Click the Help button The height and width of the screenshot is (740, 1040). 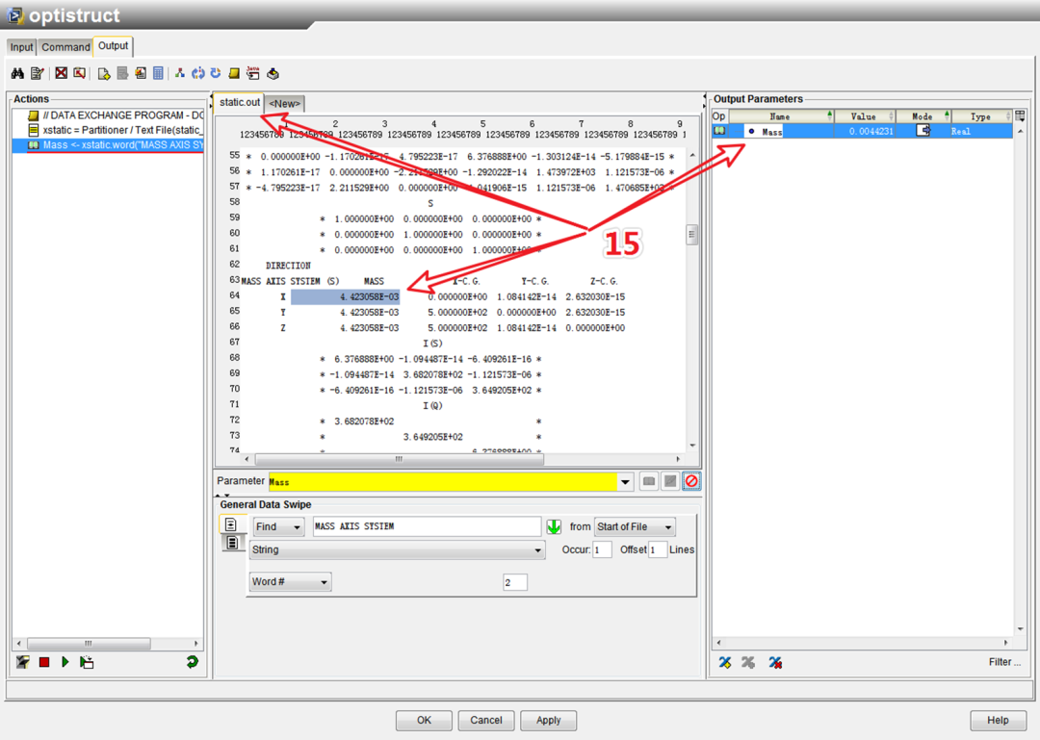(998, 720)
